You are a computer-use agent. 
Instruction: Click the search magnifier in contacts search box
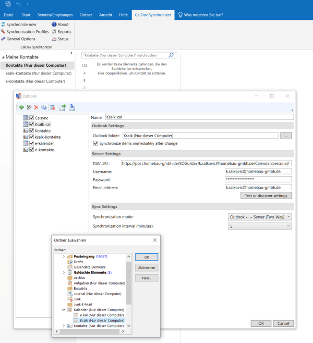click(172, 55)
